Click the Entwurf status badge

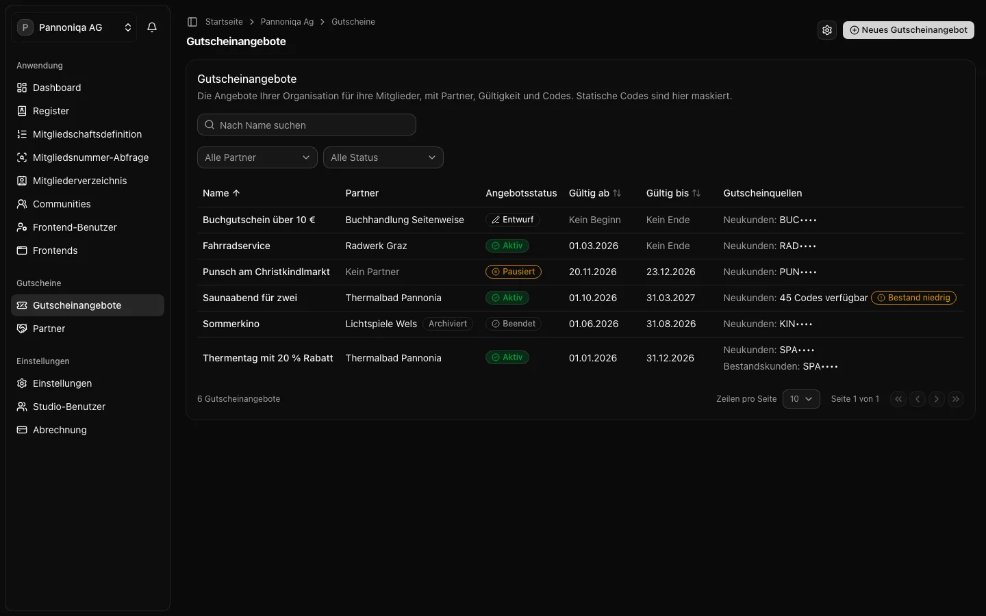[x=513, y=220]
